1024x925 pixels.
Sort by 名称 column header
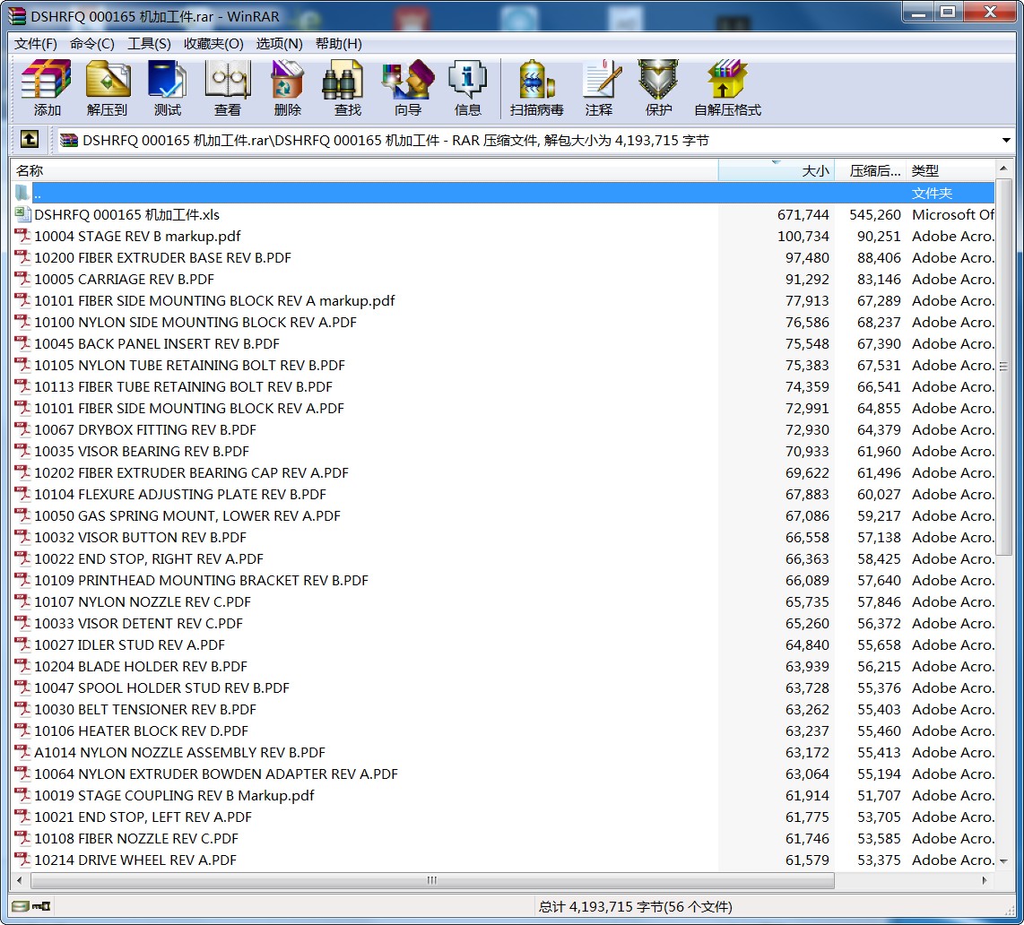point(364,170)
